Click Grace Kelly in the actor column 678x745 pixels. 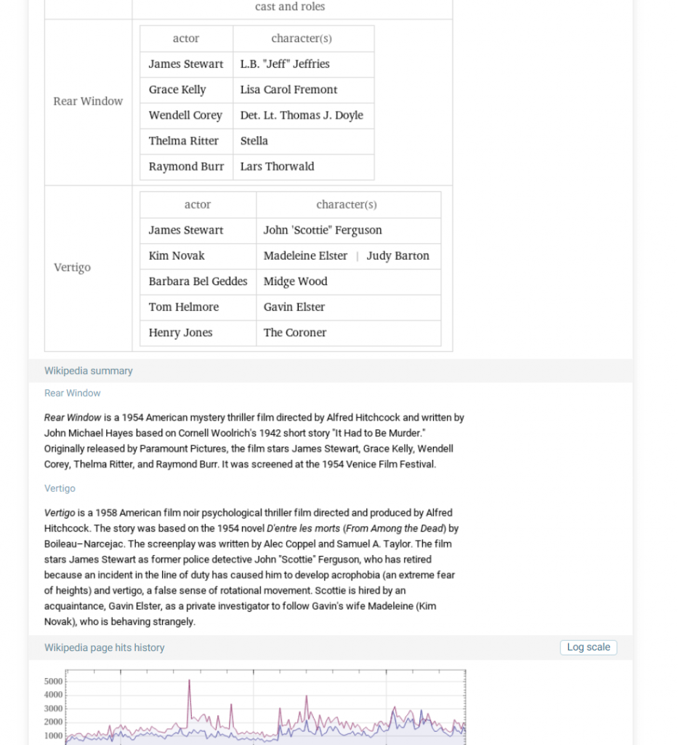(177, 89)
